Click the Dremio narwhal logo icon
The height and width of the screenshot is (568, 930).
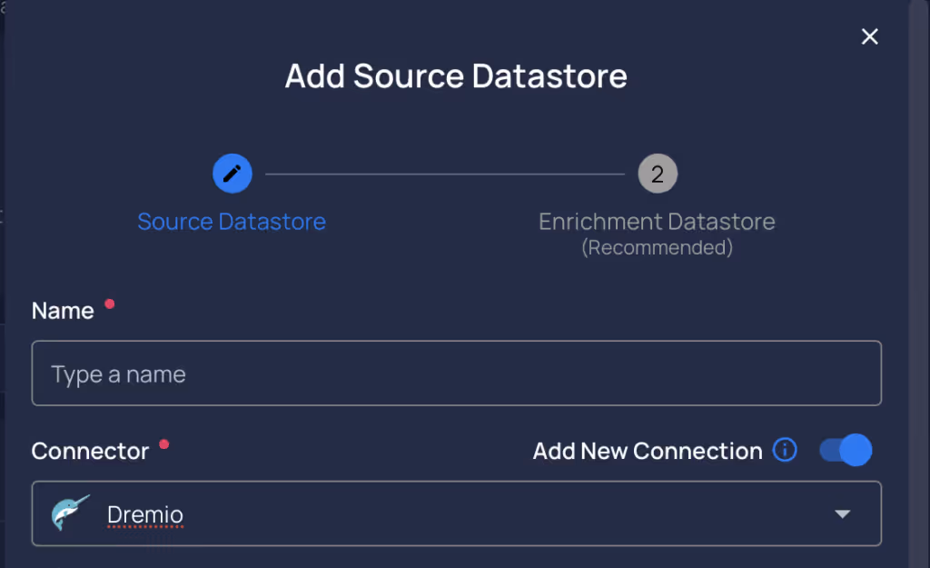[x=71, y=514]
